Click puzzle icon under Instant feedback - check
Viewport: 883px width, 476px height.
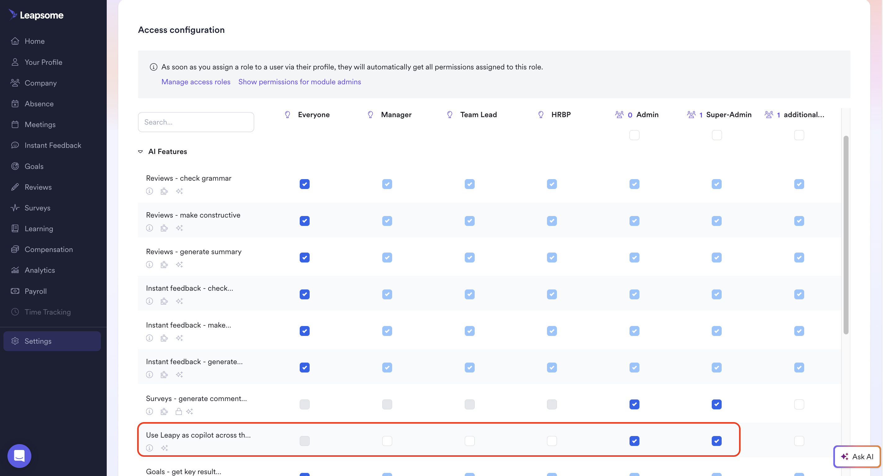click(164, 301)
